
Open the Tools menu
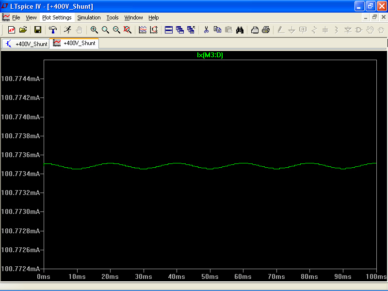click(x=113, y=17)
